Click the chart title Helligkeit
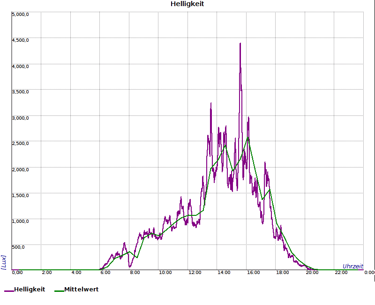375x305 pixels. click(187, 4)
